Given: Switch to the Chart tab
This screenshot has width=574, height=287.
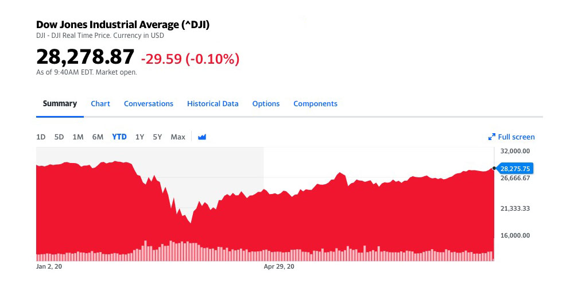Looking at the screenshot, I should 100,104.
